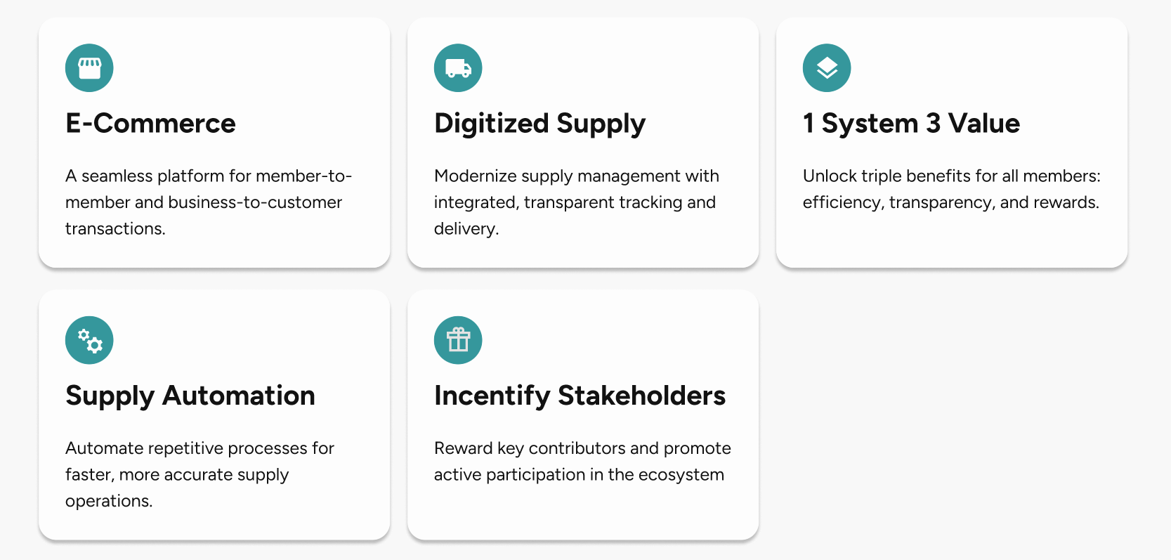Click the delivery truck icon
The height and width of the screenshot is (560, 1171).
coord(458,68)
